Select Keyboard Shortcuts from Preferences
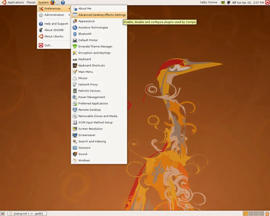 pyautogui.click(x=99, y=65)
